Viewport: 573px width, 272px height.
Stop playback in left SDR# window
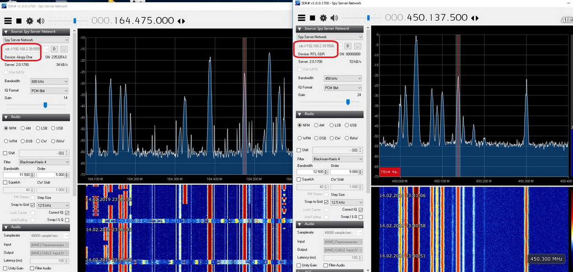pyautogui.click(x=20, y=21)
